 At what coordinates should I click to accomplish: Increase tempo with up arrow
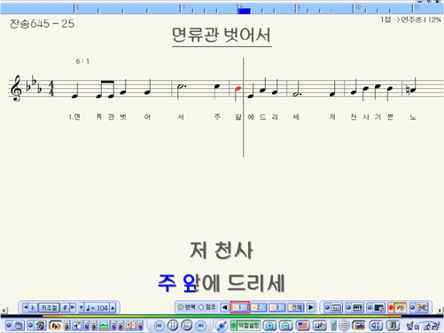click(113, 308)
